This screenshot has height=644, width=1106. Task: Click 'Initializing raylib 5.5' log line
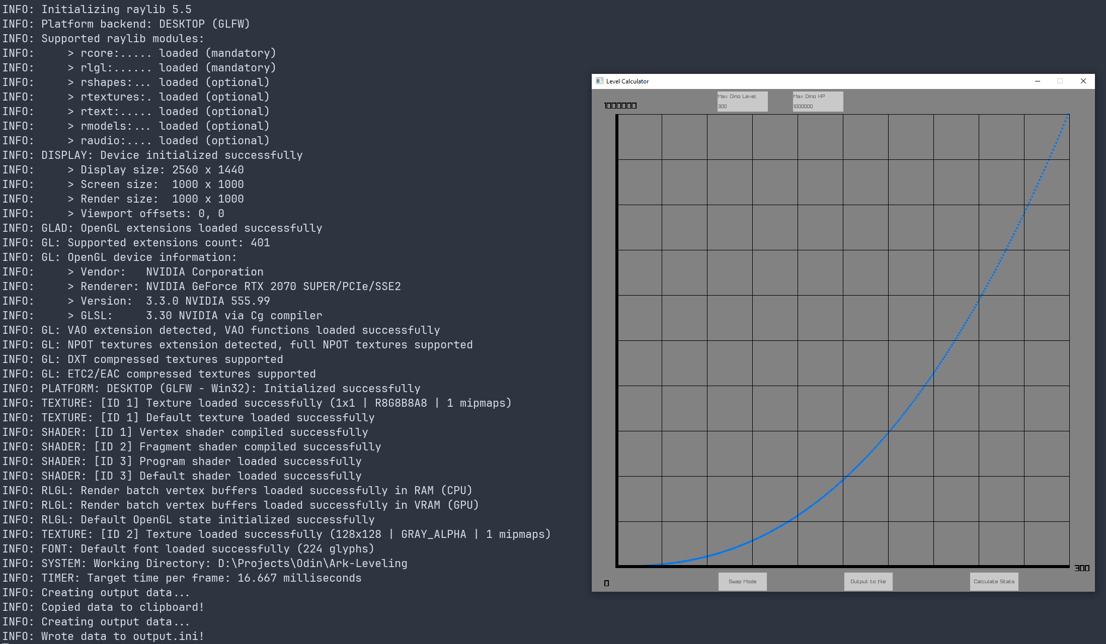[x=97, y=10]
